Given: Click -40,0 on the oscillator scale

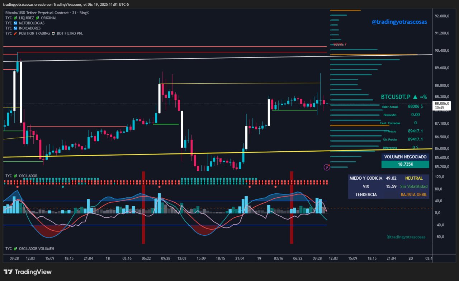Looking at the screenshot, I should (439, 225).
